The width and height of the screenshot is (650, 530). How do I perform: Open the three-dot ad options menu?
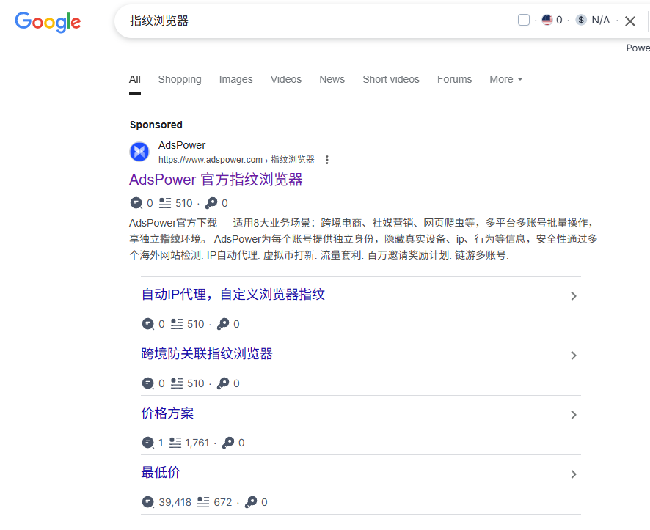[x=327, y=160]
